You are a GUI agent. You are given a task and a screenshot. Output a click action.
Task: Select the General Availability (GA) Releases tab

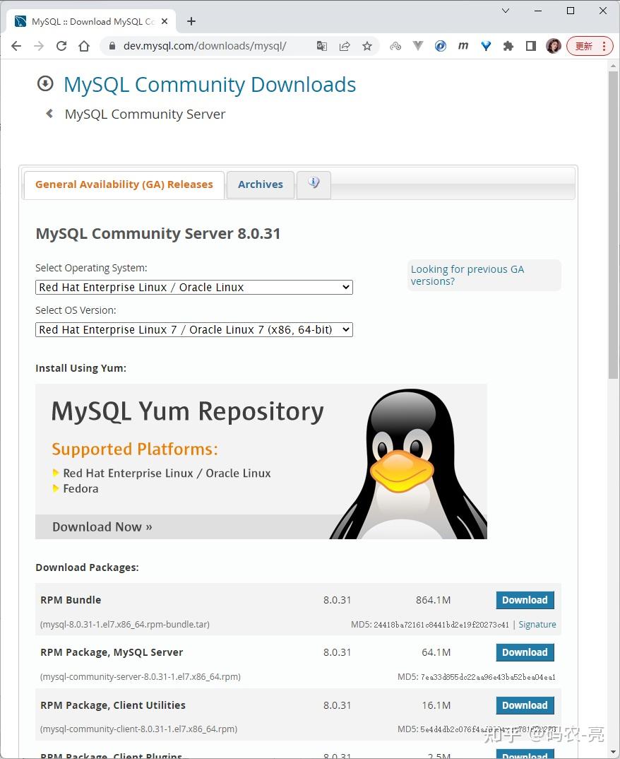point(124,184)
